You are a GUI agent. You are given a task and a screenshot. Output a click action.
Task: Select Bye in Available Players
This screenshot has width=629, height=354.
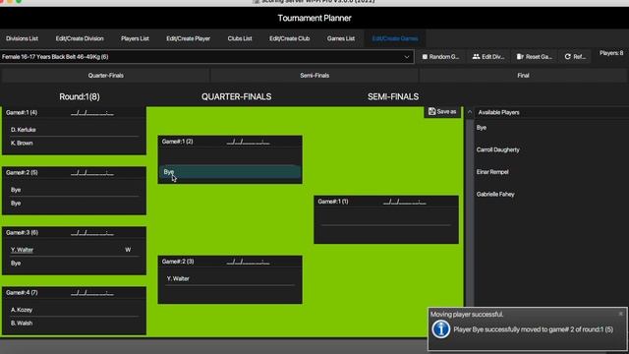(x=482, y=128)
